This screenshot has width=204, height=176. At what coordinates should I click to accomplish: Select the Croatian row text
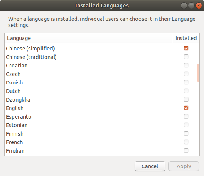[x=17, y=66]
